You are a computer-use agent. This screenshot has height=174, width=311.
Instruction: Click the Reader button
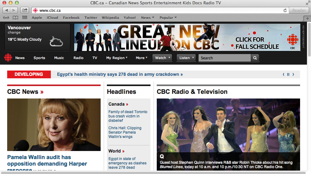pyautogui.click(x=299, y=10)
